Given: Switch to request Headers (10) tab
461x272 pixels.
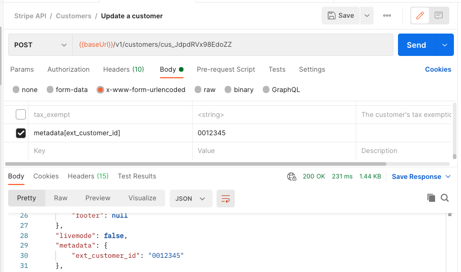Looking at the screenshot, I should pyautogui.click(x=124, y=69).
